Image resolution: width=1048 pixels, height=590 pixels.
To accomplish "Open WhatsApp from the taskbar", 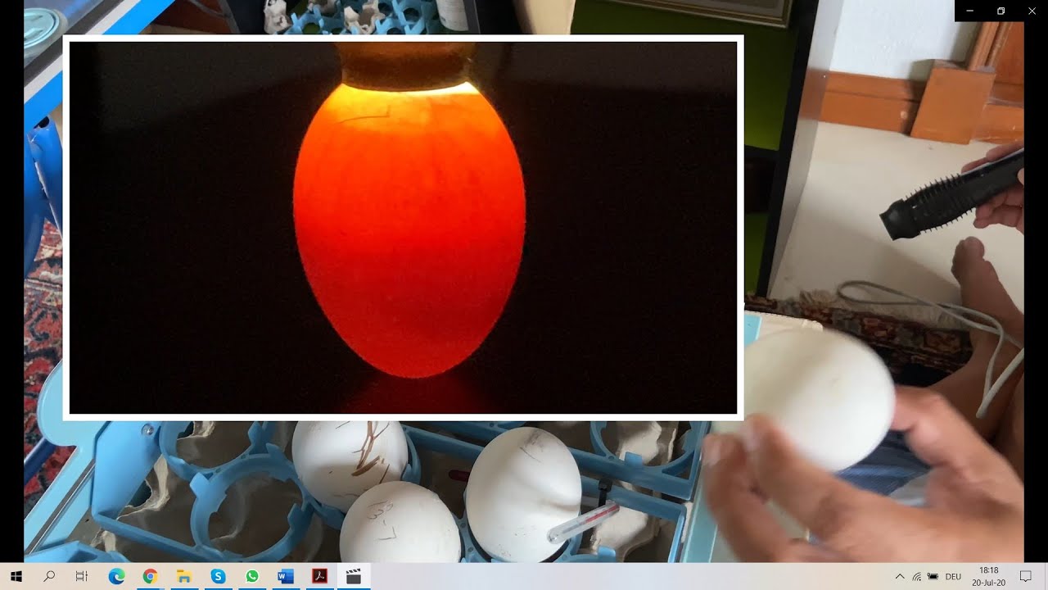I will point(251,576).
